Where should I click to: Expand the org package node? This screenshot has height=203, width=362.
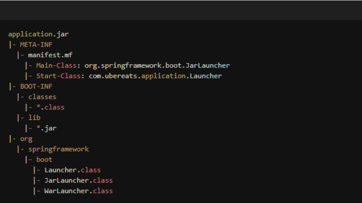click(x=26, y=138)
